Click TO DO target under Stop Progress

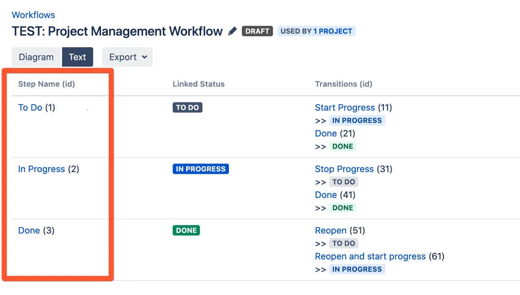click(x=344, y=182)
